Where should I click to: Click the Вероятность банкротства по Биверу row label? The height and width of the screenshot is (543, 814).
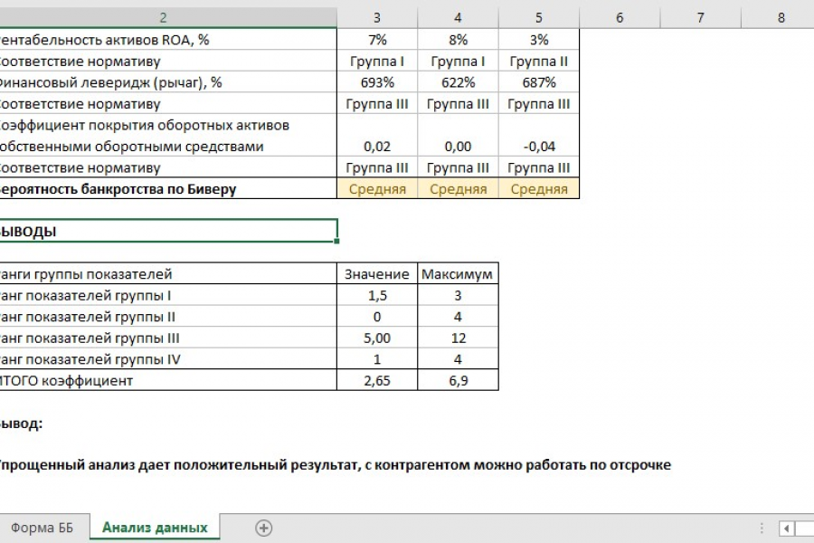click(118, 188)
